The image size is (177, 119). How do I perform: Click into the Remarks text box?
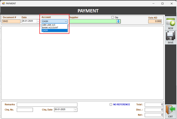point(47,105)
